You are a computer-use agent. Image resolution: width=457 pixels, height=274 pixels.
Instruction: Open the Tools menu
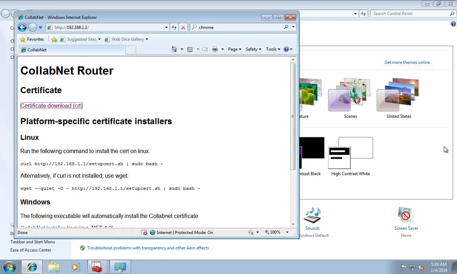click(x=273, y=49)
